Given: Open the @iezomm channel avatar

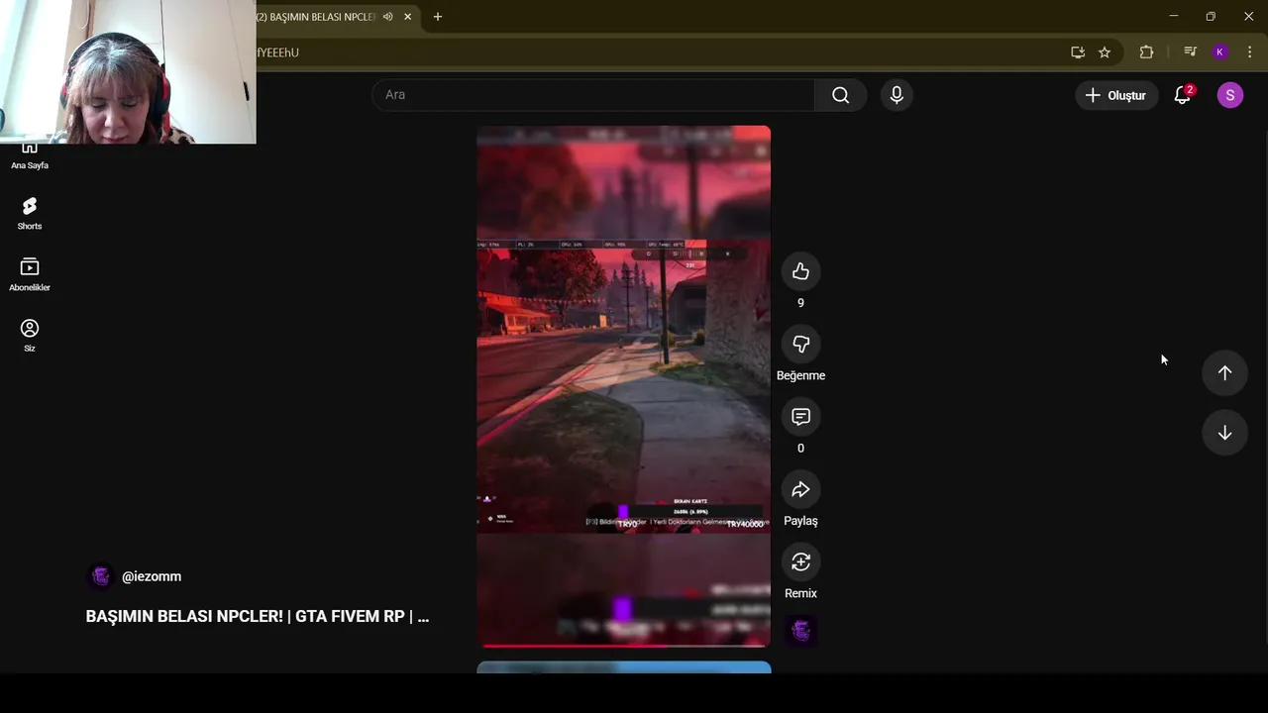Looking at the screenshot, I should (100, 576).
